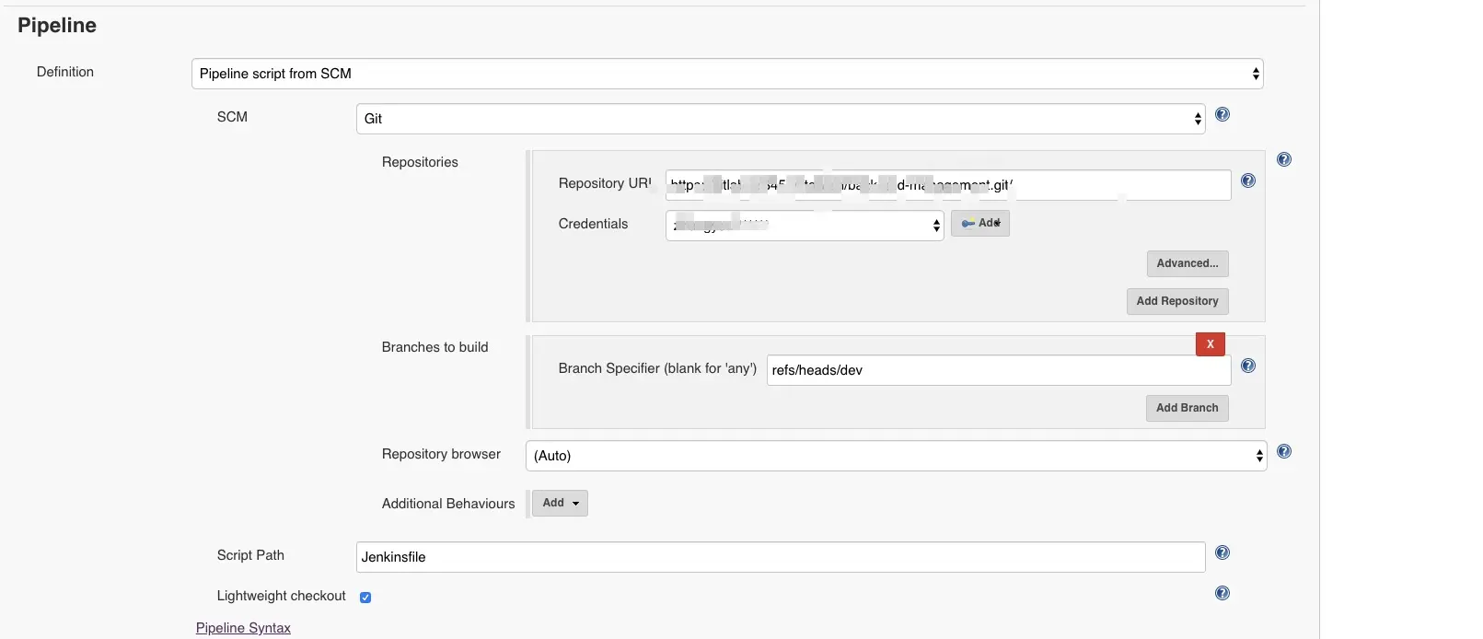The width and height of the screenshot is (1483, 639).
Task: Expand Additional Behaviours Add menu
Action: pos(560,503)
